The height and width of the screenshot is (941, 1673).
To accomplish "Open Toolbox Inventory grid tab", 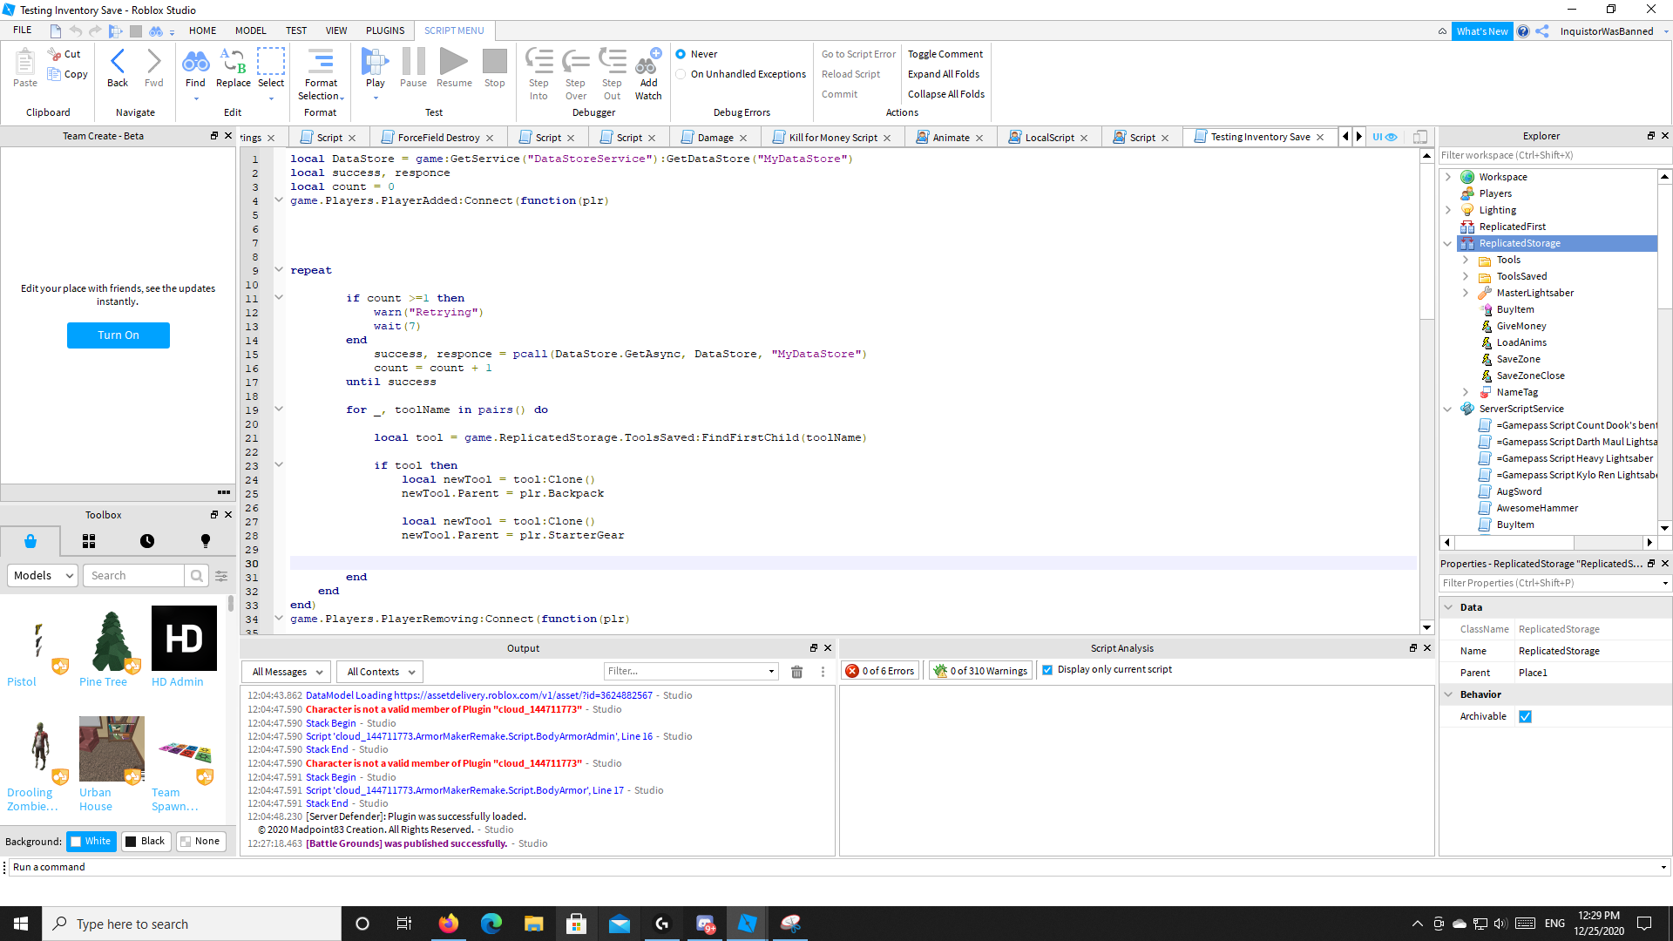I will tap(89, 541).
